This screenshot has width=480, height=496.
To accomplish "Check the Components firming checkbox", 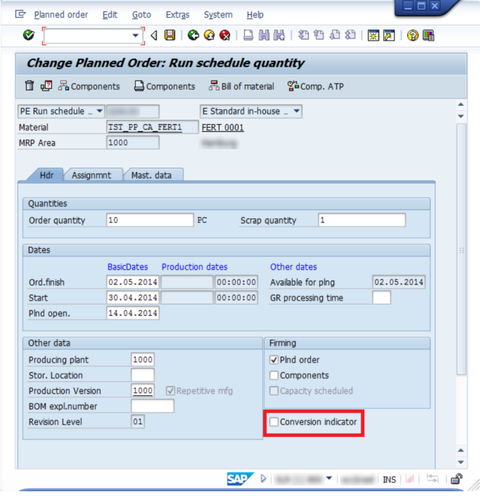I will coord(274,375).
